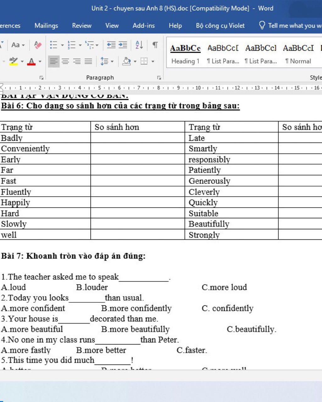Click answer 'B.more confidently'
The height and width of the screenshot is (402, 322).
[136, 308]
